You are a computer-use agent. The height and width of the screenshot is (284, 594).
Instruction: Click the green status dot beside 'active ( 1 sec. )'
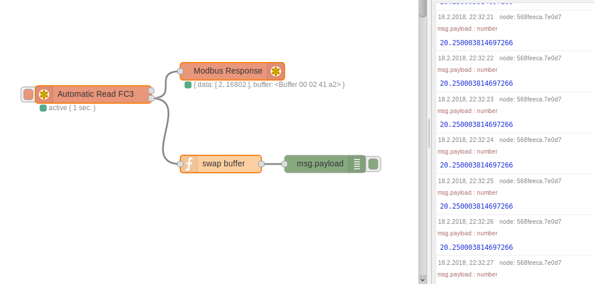[x=43, y=108]
